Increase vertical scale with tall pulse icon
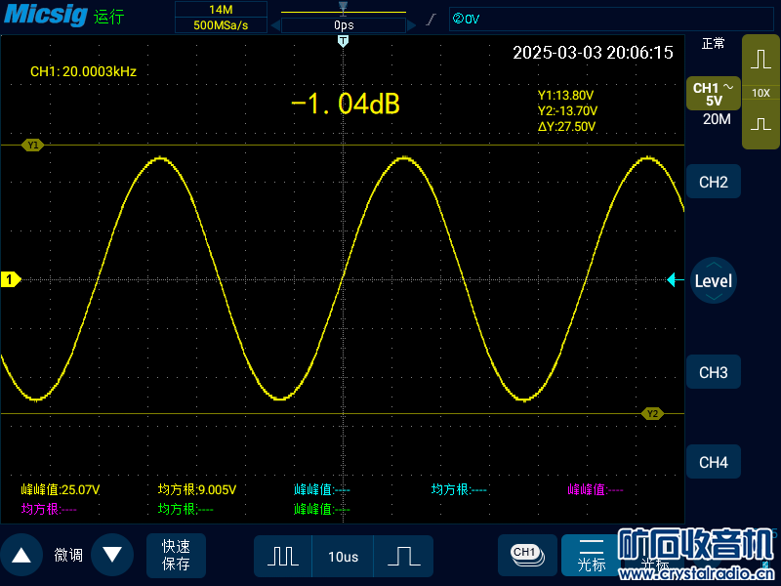781x586 pixels. (760, 60)
